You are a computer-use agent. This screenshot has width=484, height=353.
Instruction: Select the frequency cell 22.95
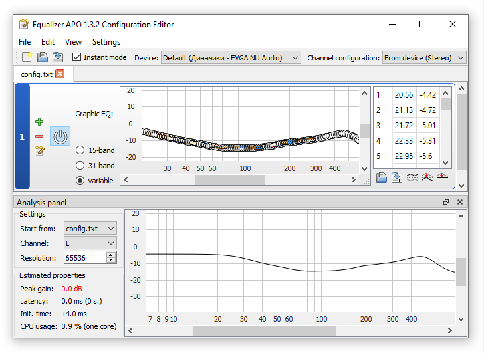(404, 156)
